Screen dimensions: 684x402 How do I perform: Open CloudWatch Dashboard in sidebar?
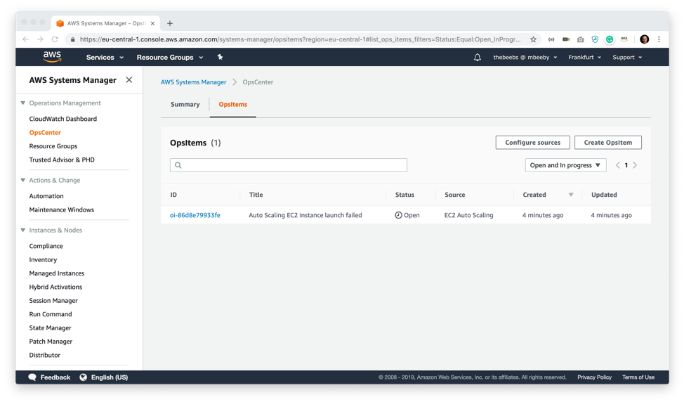pyautogui.click(x=63, y=119)
